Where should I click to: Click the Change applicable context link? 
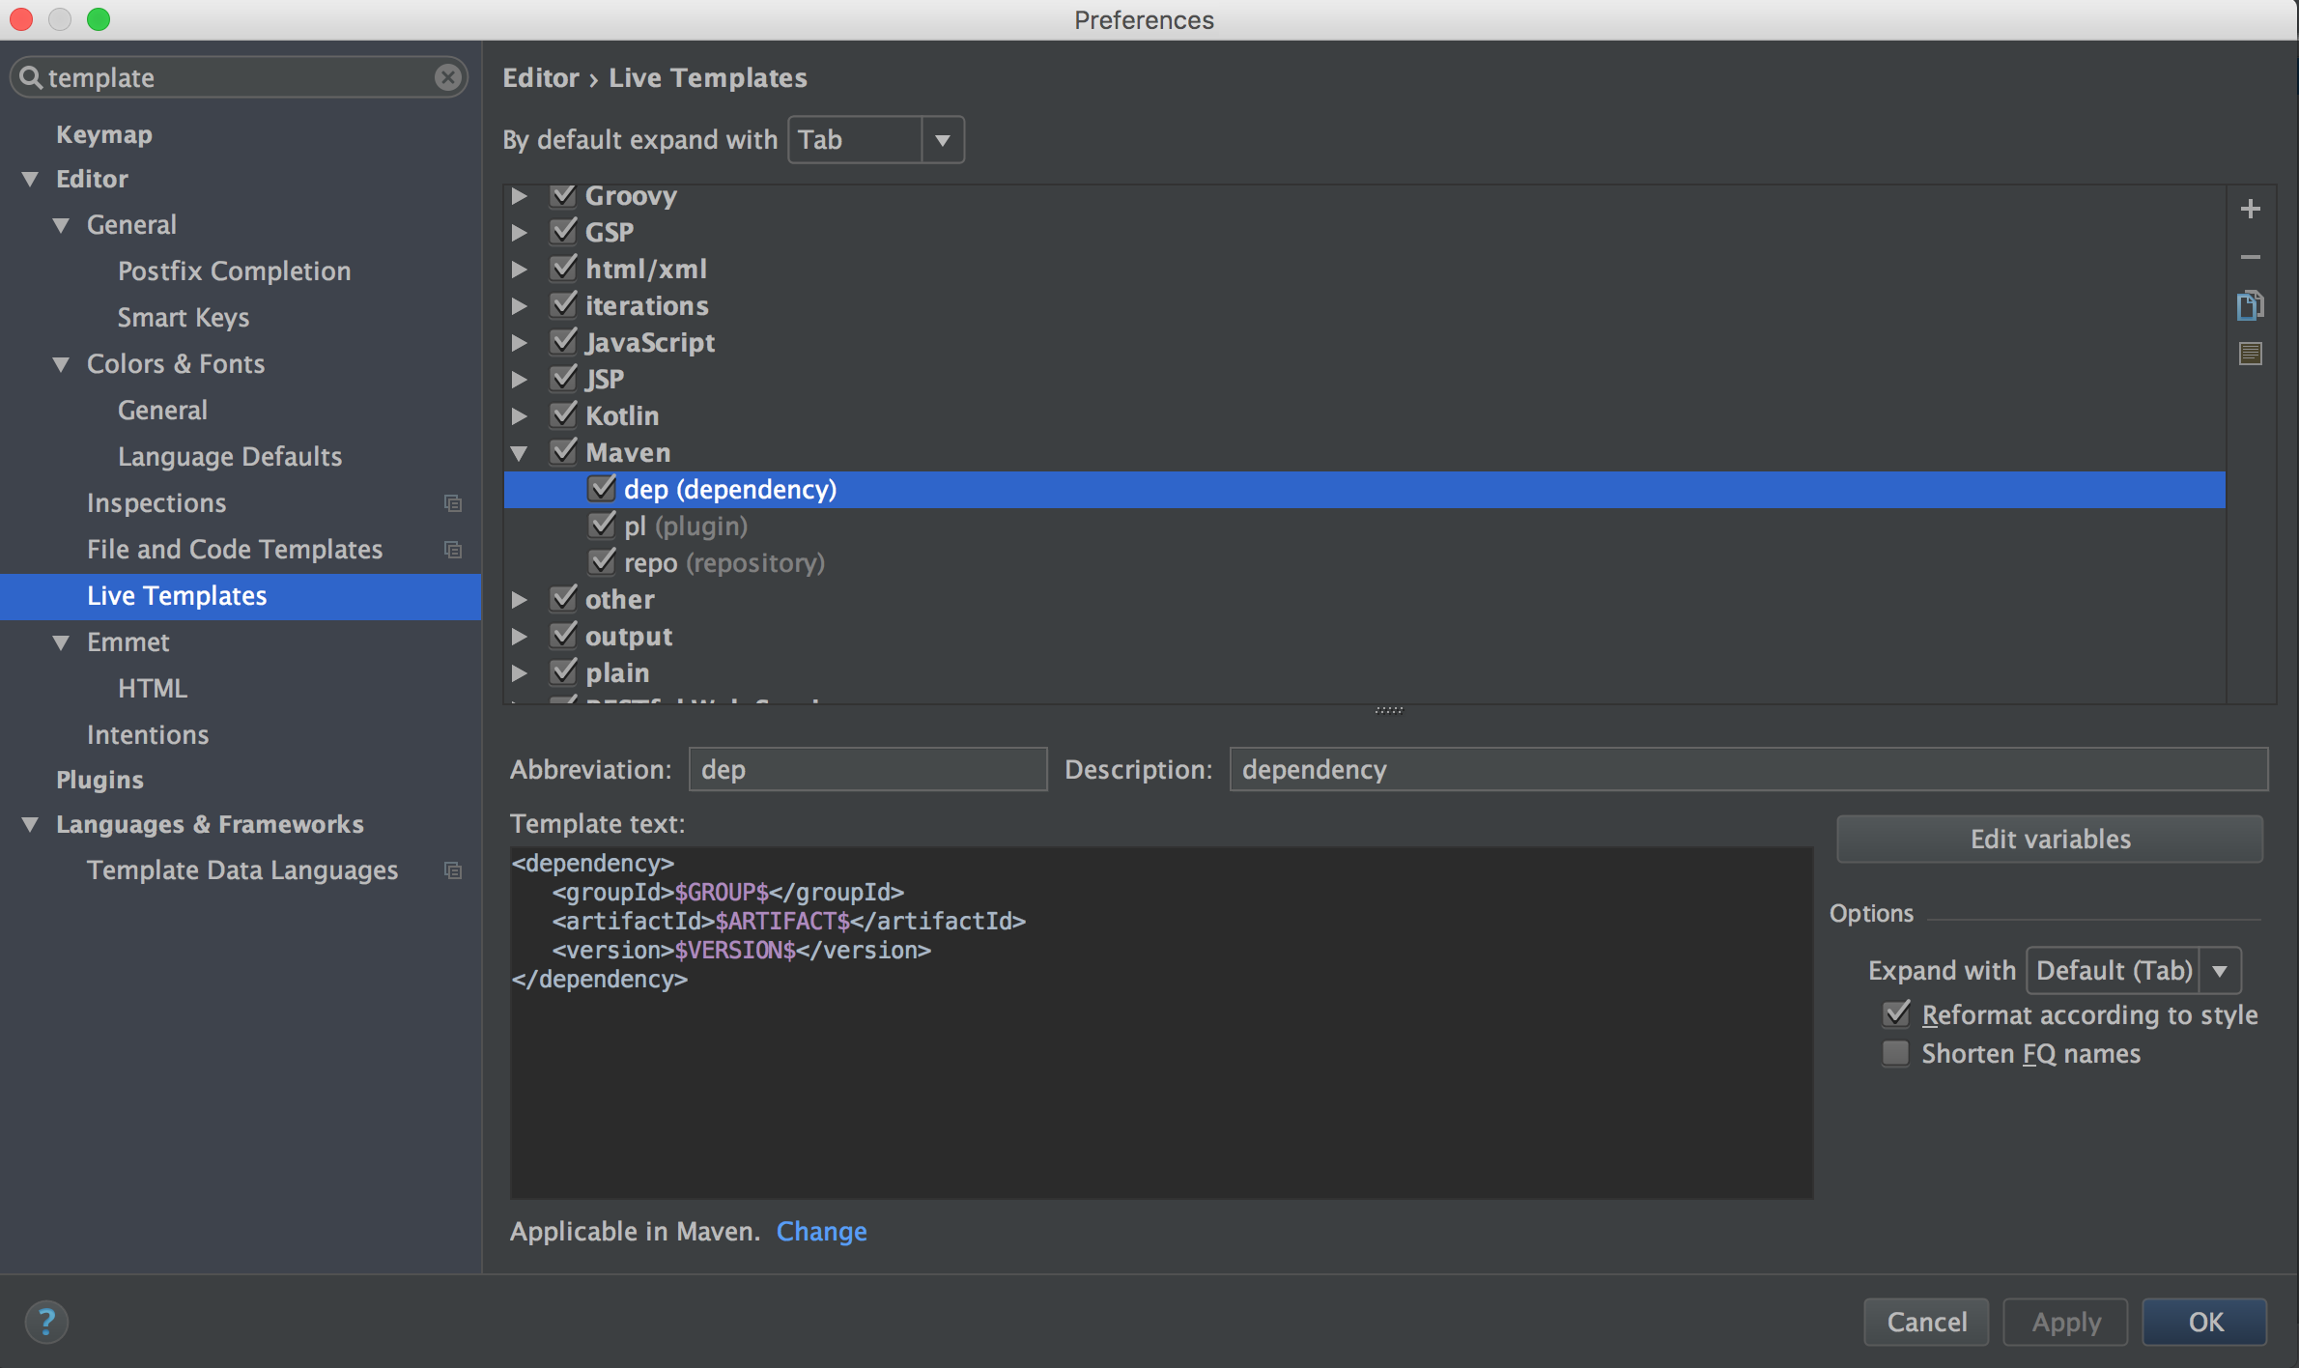(821, 1231)
